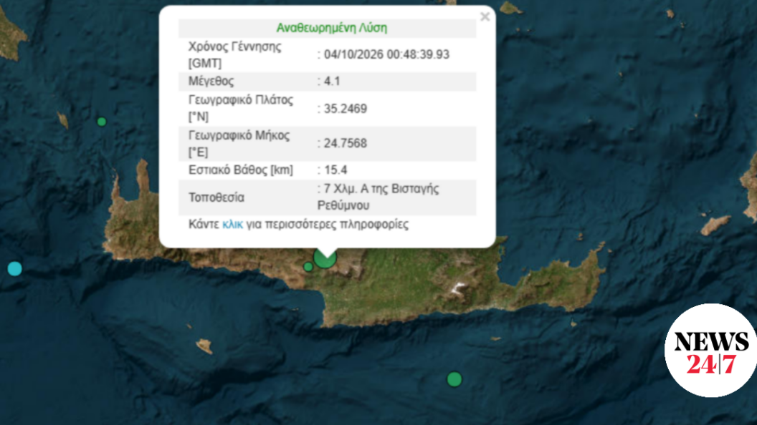Click the Kasos island east of Crete
The height and width of the screenshot is (425, 757).
(x=715, y=225)
